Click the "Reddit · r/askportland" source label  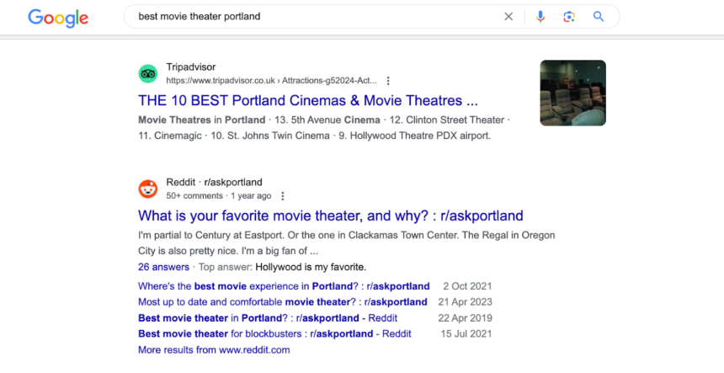214,183
